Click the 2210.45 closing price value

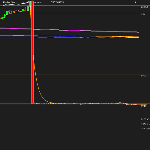(x=145, y=119)
